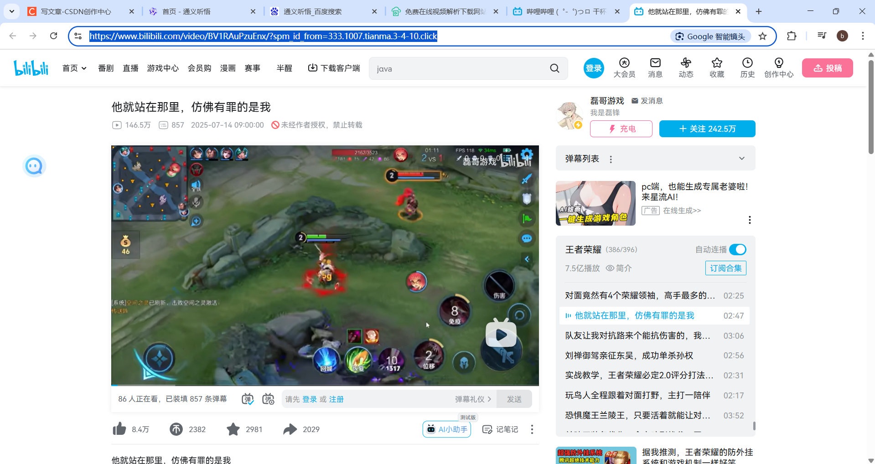This screenshot has width=875, height=464.
Task: Click the search magnifier icon
Action: 554,68
